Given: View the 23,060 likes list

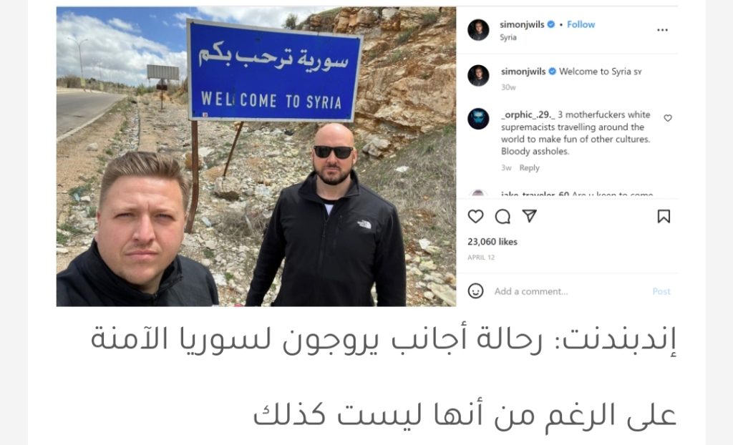Looking at the screenshot, I should coord(492,242).
